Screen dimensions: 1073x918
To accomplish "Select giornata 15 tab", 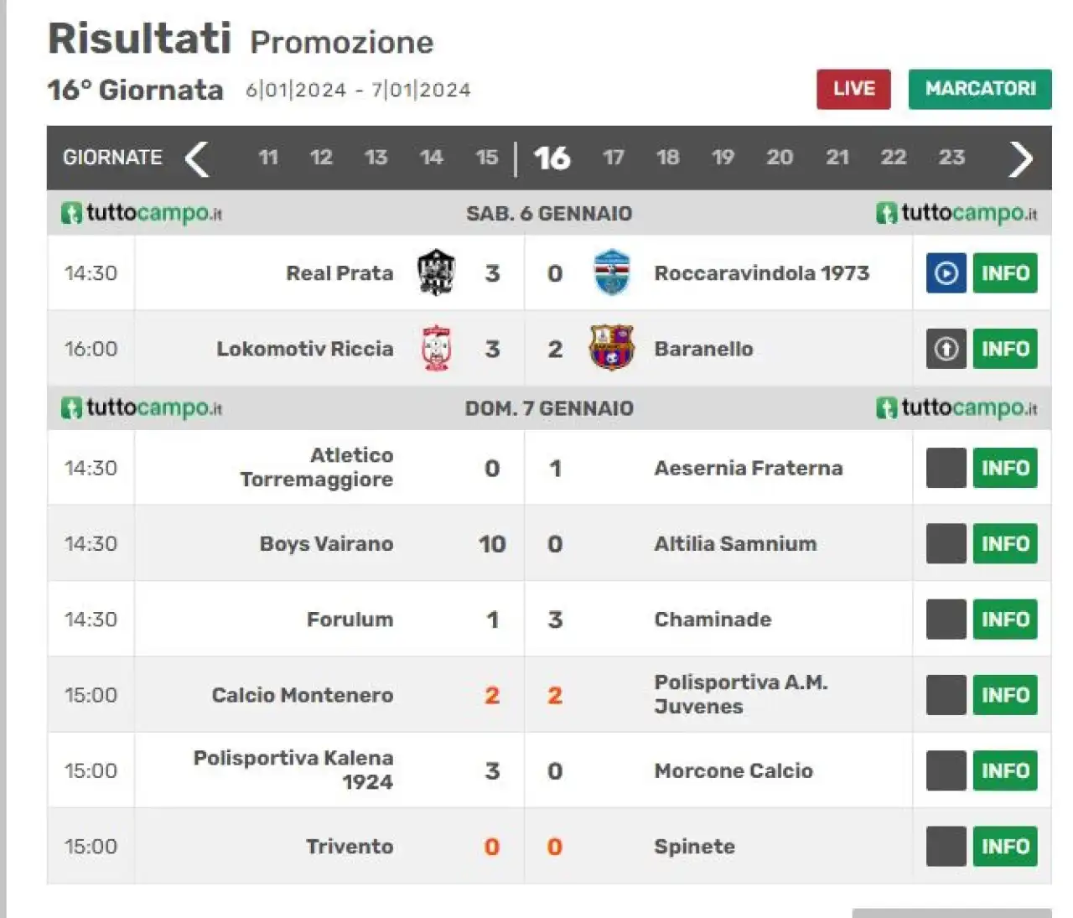I will tap(486, 158).
